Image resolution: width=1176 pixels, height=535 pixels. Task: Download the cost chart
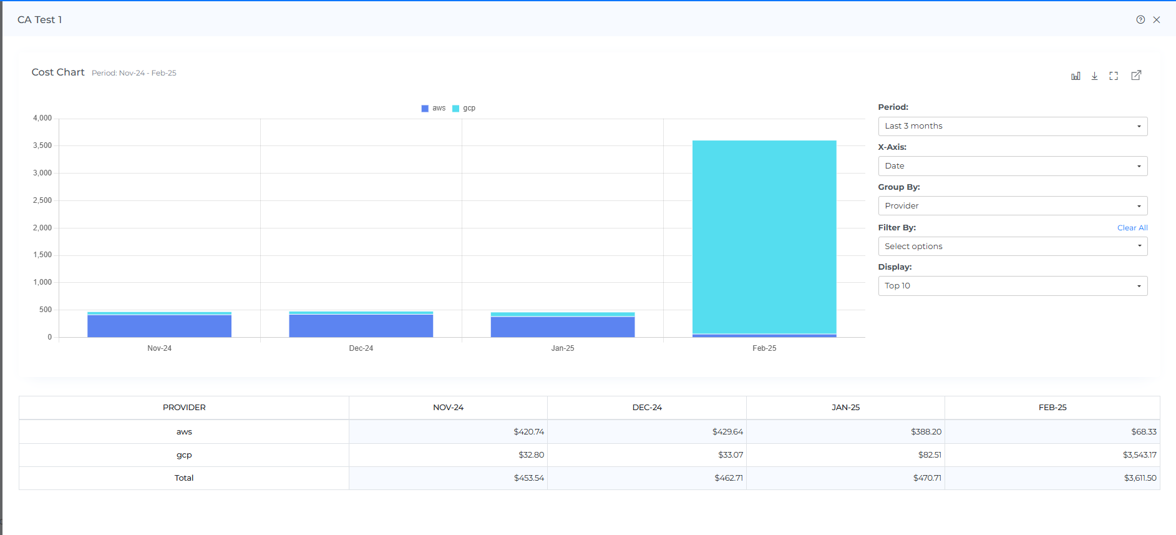click(x=1094, y=76)
